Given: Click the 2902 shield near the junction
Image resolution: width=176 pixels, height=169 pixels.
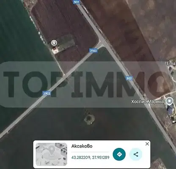Looking at the screenshot, I should coord(93,51).
